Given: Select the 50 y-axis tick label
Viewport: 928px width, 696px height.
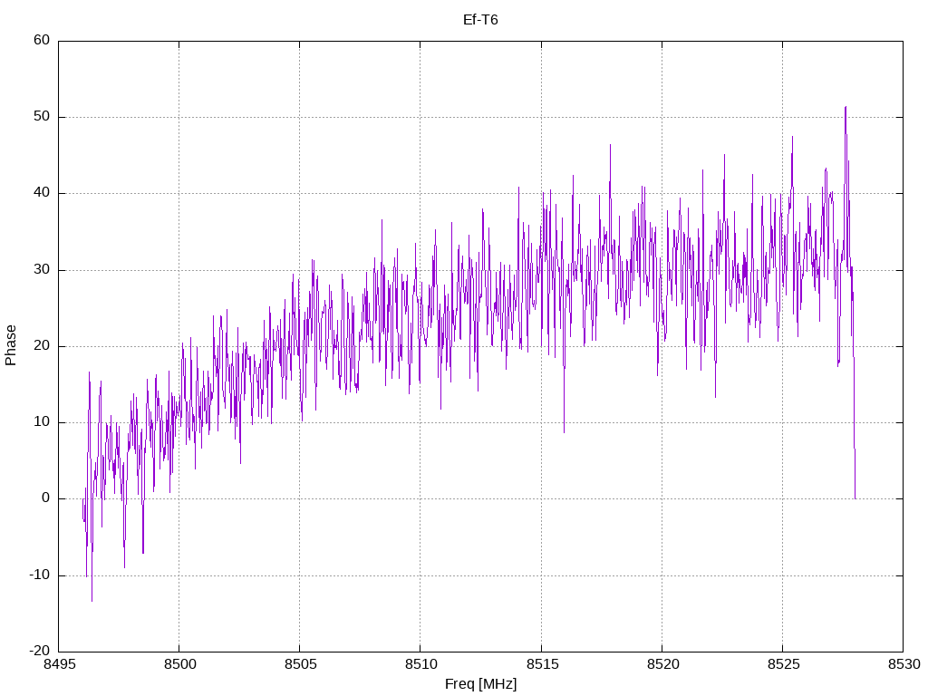Looking at the screenshot, I should click(x=43, y=117).
